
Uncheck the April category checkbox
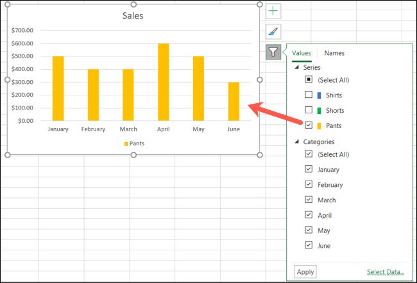point(309,215)
